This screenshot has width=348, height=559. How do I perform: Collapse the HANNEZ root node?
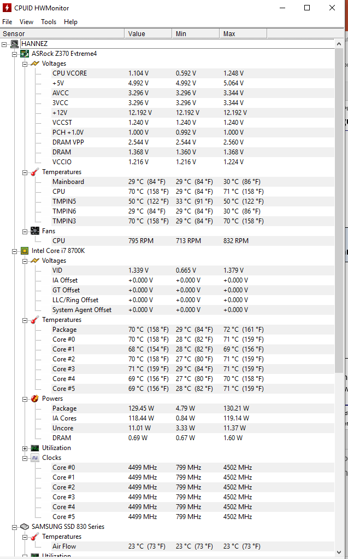coord(4,44)
